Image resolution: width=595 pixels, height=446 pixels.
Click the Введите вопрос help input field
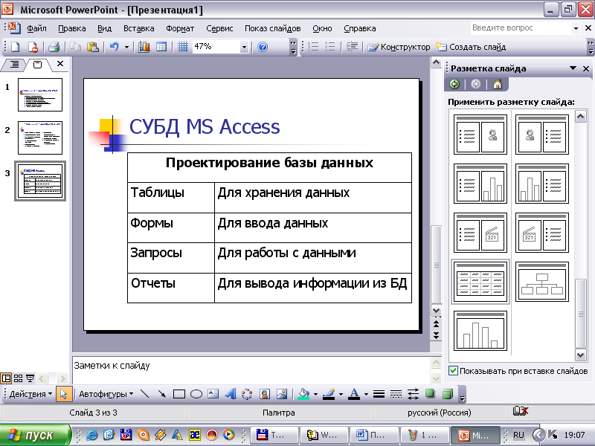point(520,28)
